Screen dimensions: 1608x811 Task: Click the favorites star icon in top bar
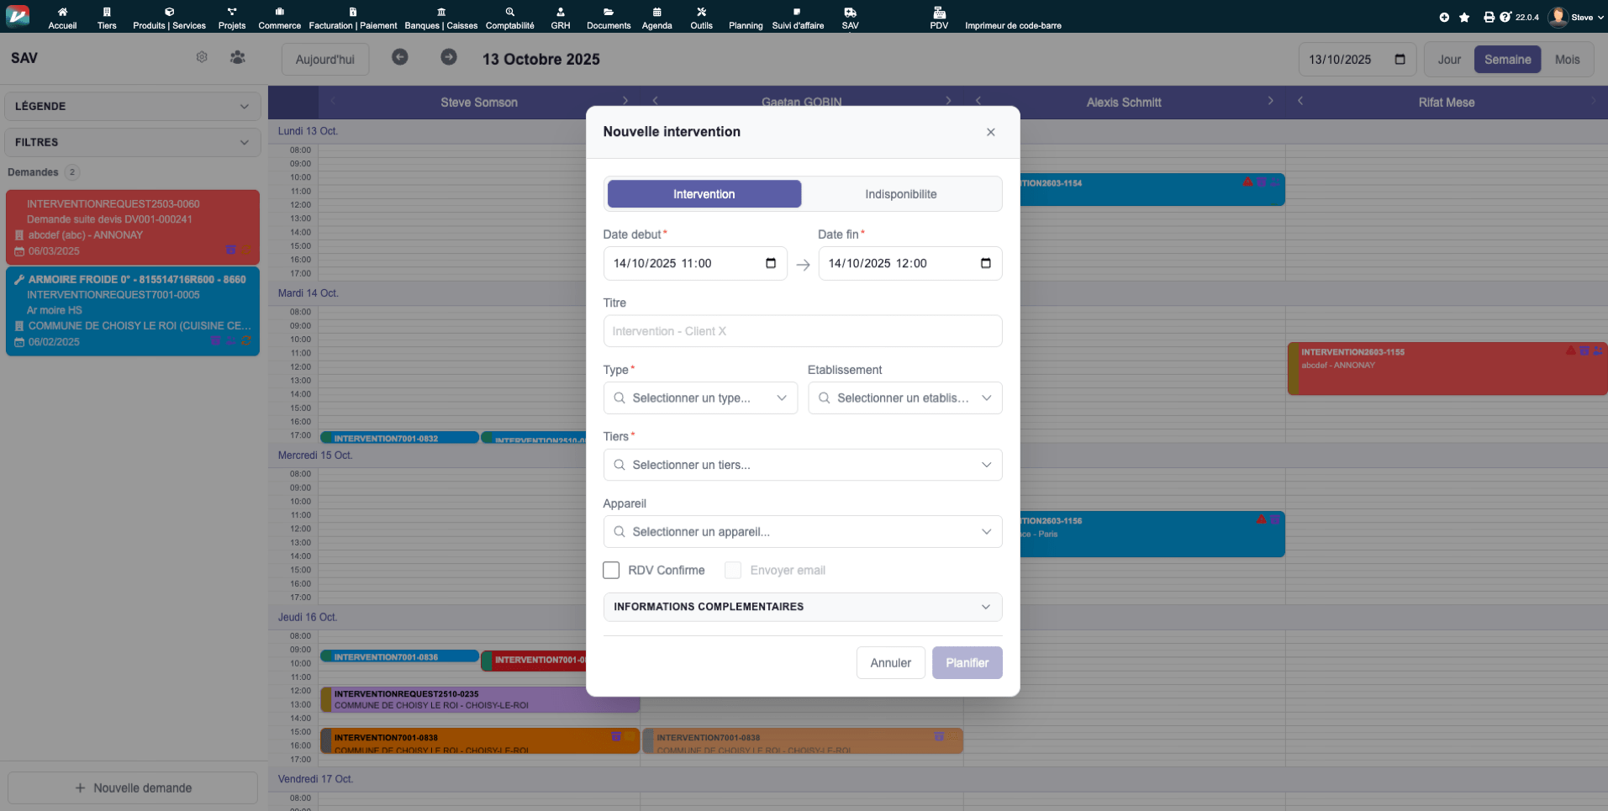[x=1464, y=17]
